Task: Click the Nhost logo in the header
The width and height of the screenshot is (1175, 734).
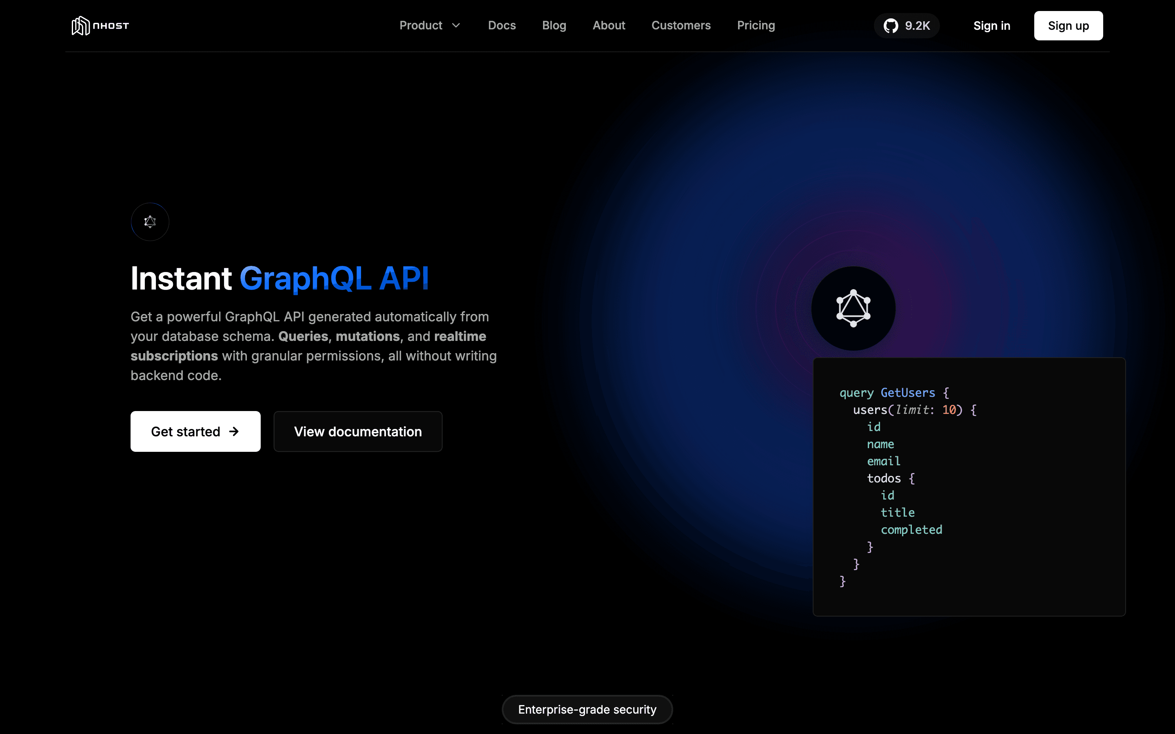Action: [100, 26]
